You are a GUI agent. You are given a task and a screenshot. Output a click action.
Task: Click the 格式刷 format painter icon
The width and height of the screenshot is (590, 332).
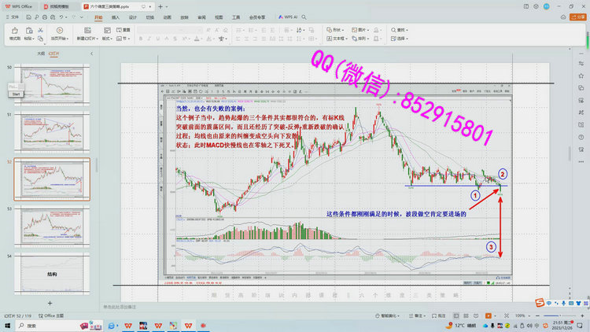click(14, 31)
